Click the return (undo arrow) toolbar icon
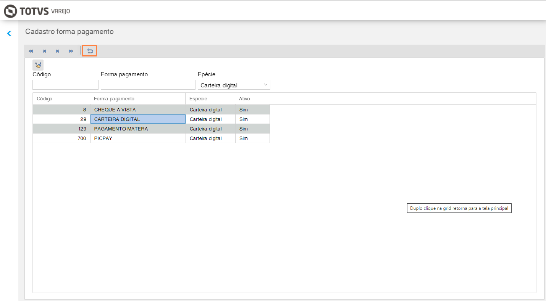Viewport: 546px width, 301px height. [x=90, y=51]
